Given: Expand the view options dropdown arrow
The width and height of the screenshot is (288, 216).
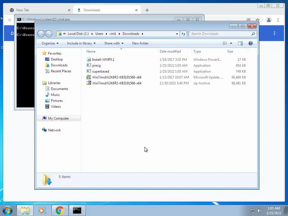Looking at the screenshot, I should tap(231, 43).
